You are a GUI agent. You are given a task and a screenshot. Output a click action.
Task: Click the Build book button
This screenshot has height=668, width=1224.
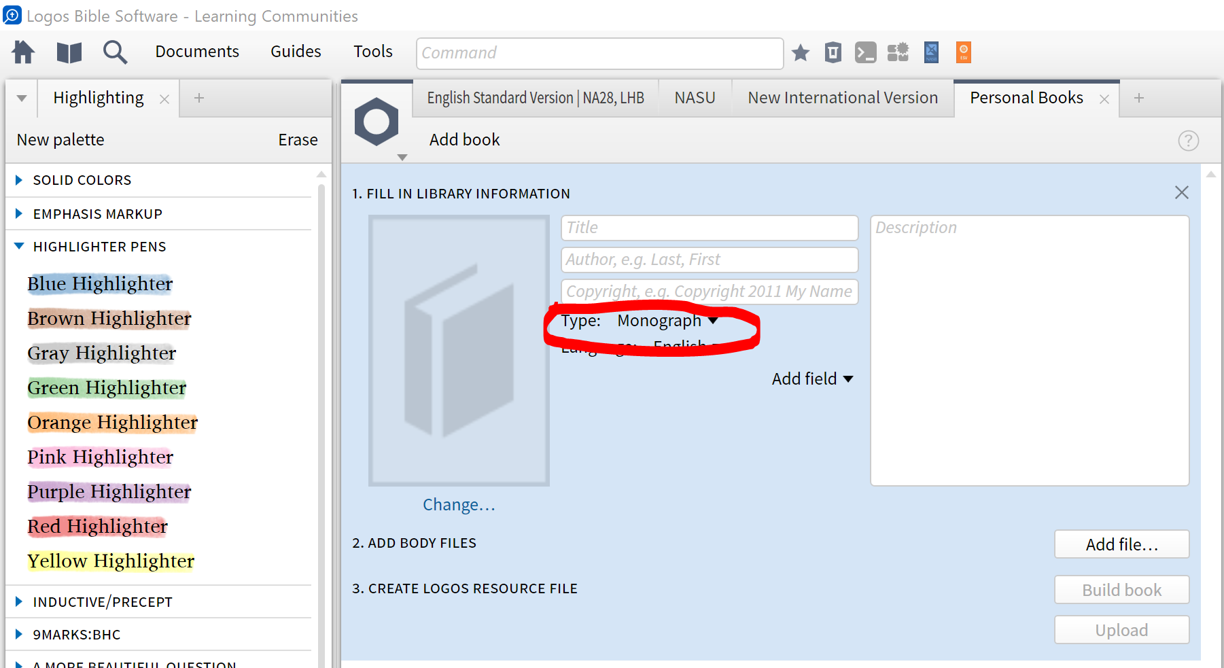coord(1122,590)
